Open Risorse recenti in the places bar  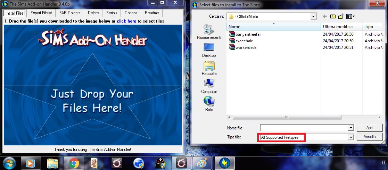209,32
